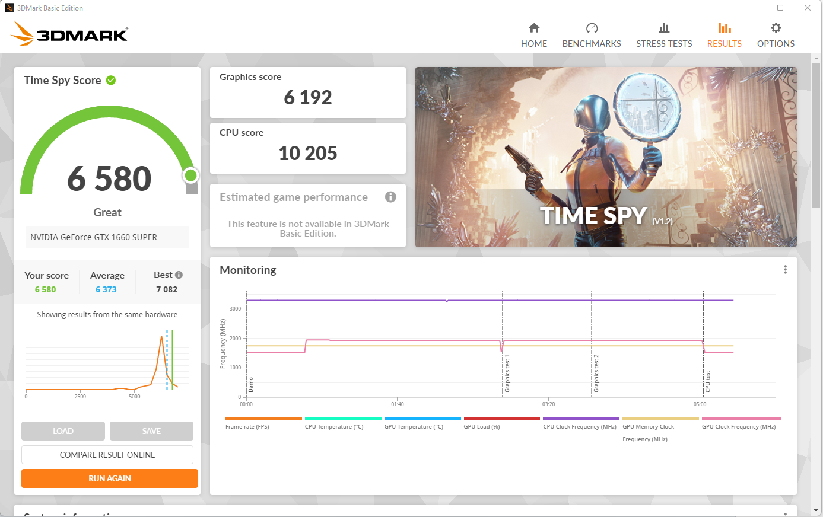Screen dimensions: 823x517
Task: Open the Home icon in navigation
Action: [x=534, y=28]
